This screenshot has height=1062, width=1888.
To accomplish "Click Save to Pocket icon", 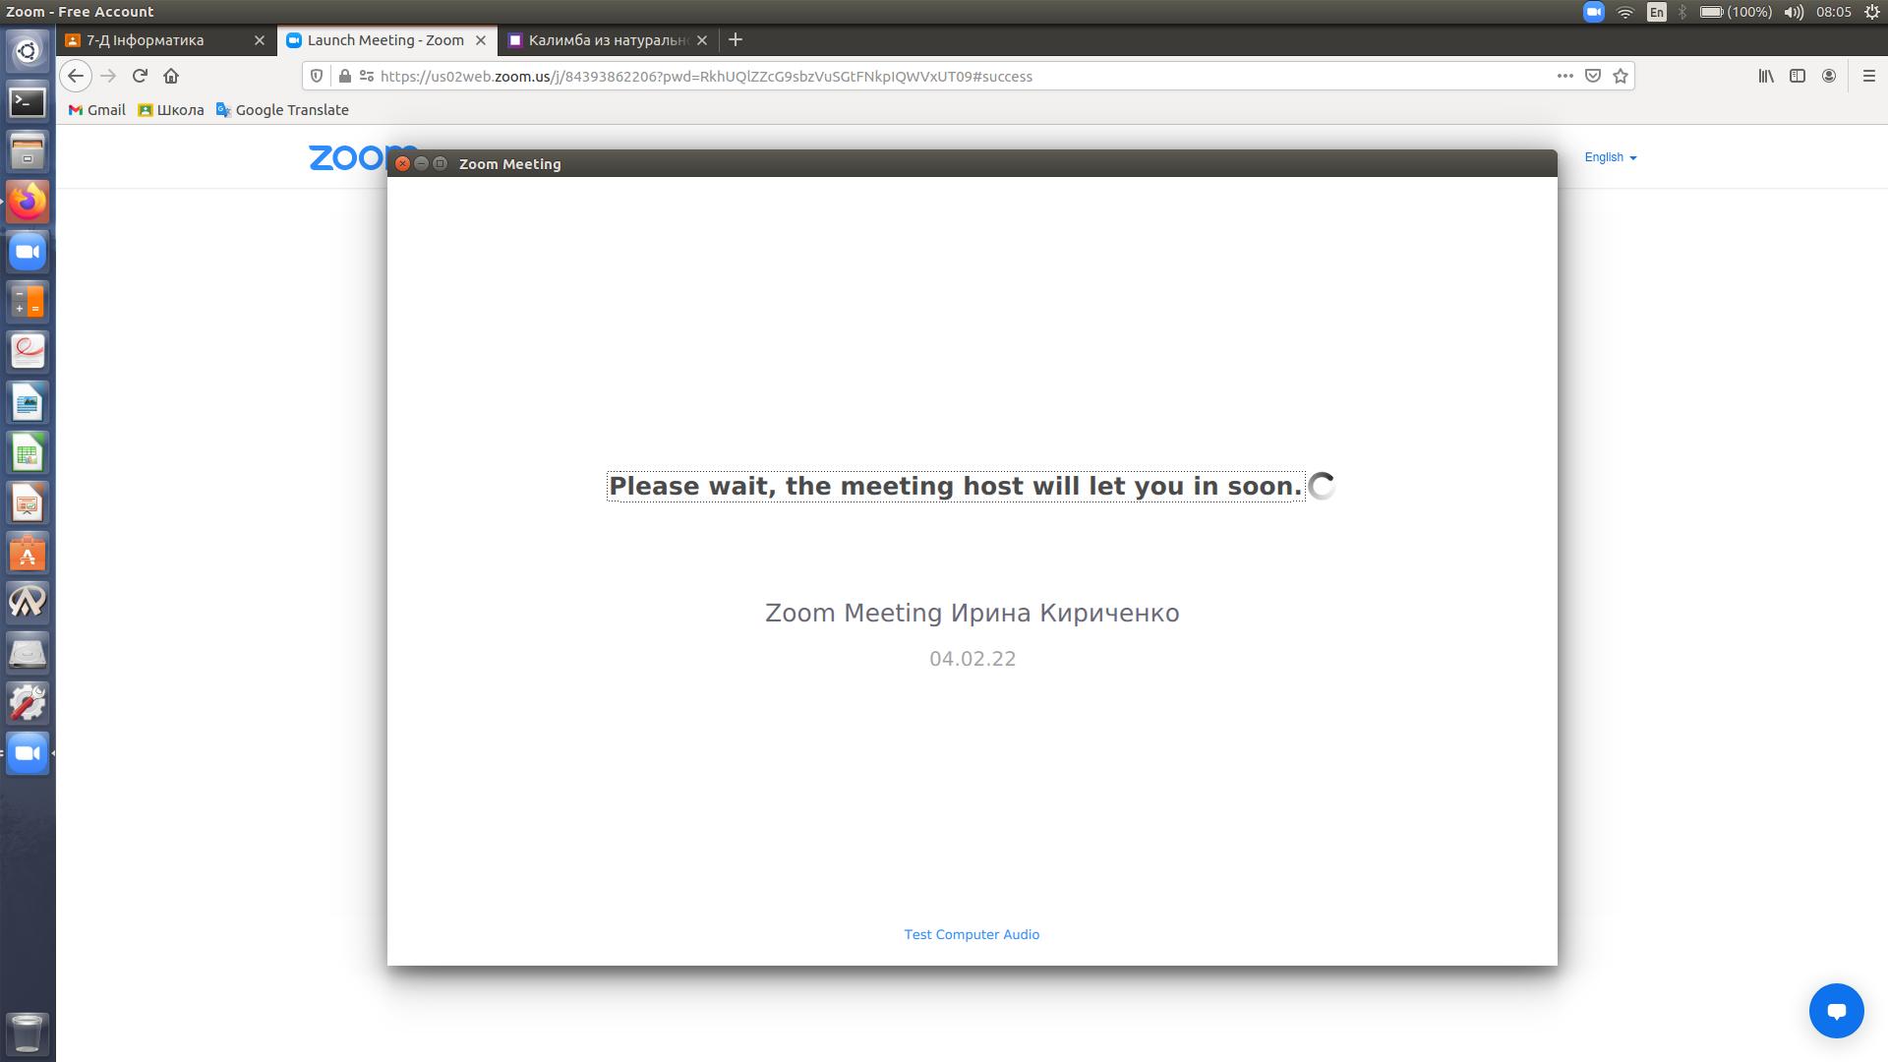I will [x=1593, y=76].
